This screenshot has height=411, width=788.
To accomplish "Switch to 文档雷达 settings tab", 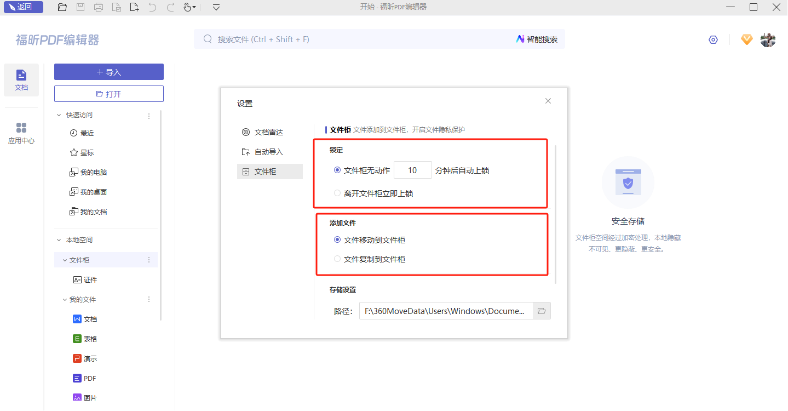I will 269,132.
